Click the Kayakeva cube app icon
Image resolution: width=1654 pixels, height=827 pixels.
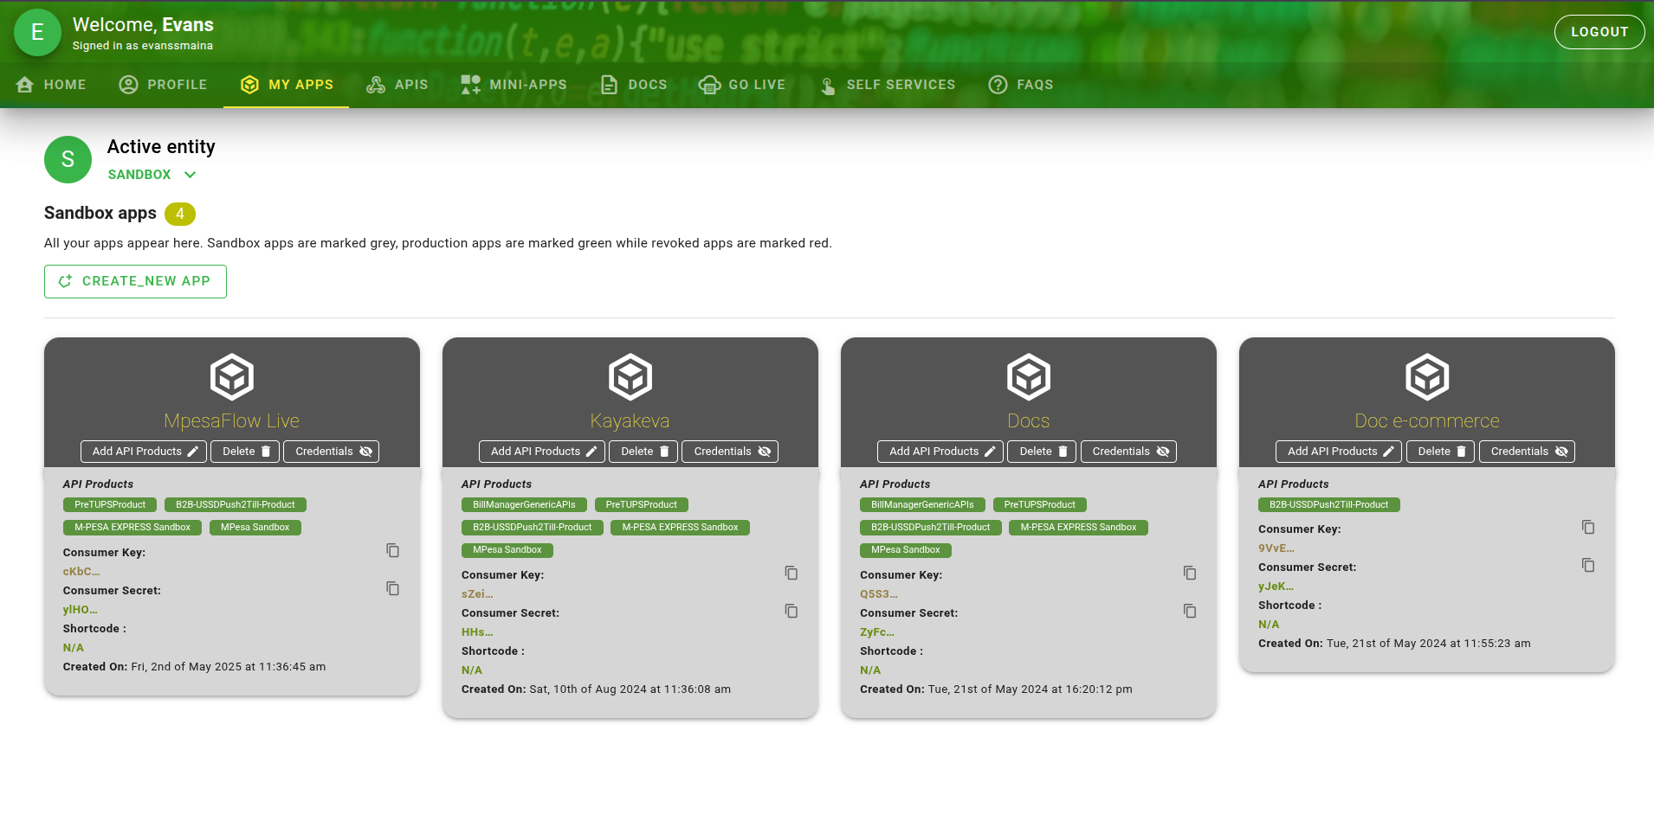pyautogui.click(x=630, y=377)
